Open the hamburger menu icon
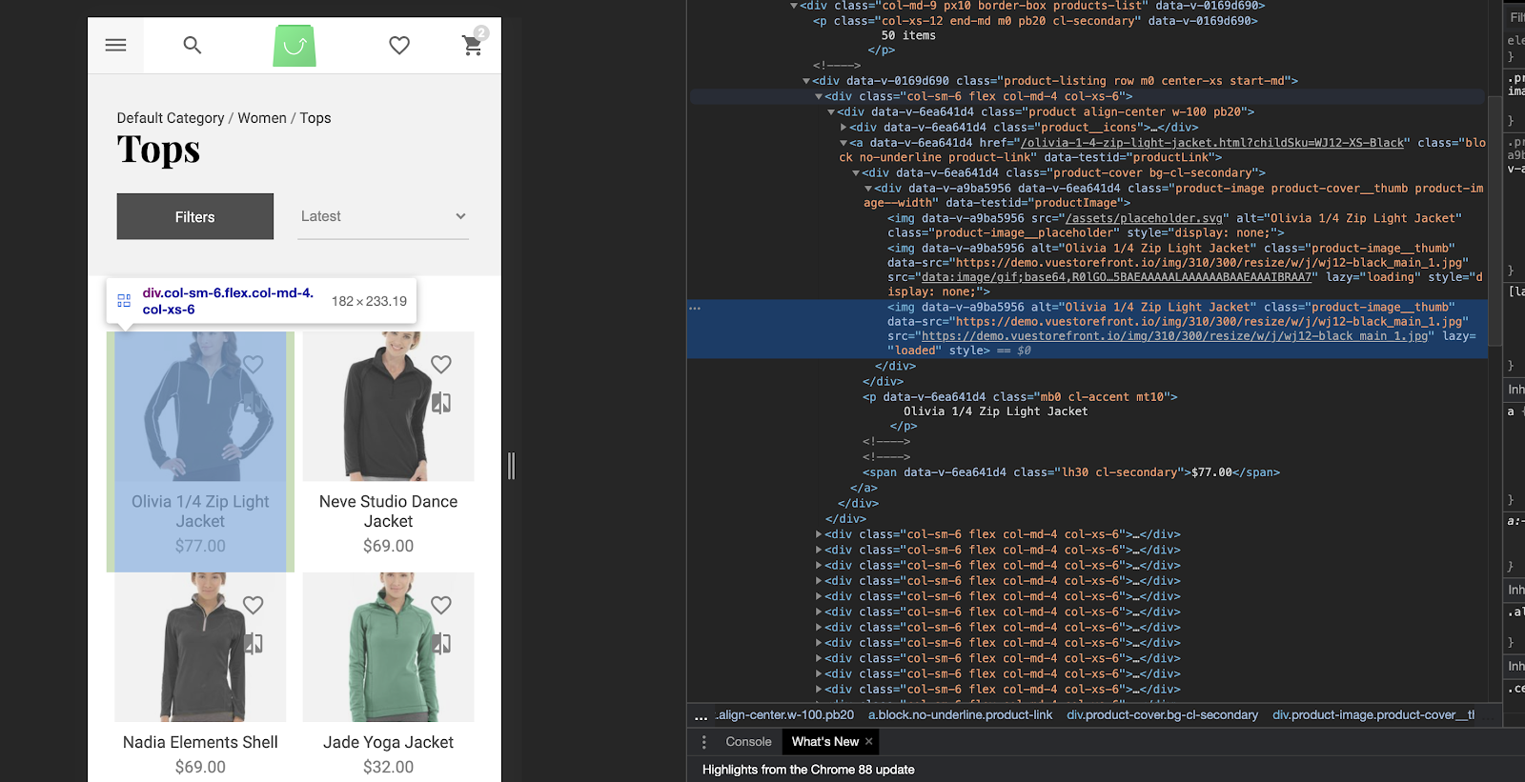Viewport: 1525px width, 782px height. click(x=116, y=45)
